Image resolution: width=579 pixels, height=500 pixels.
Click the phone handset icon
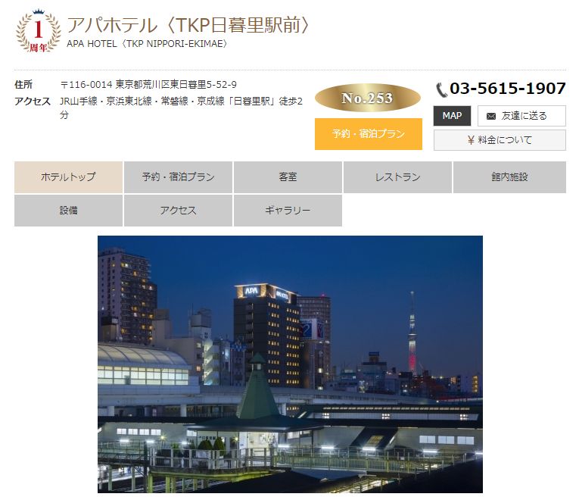point(441,90)
